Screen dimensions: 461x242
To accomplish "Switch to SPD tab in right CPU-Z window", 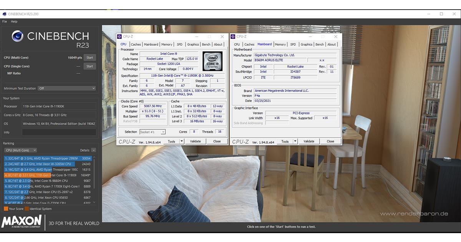I will point(293,45).
